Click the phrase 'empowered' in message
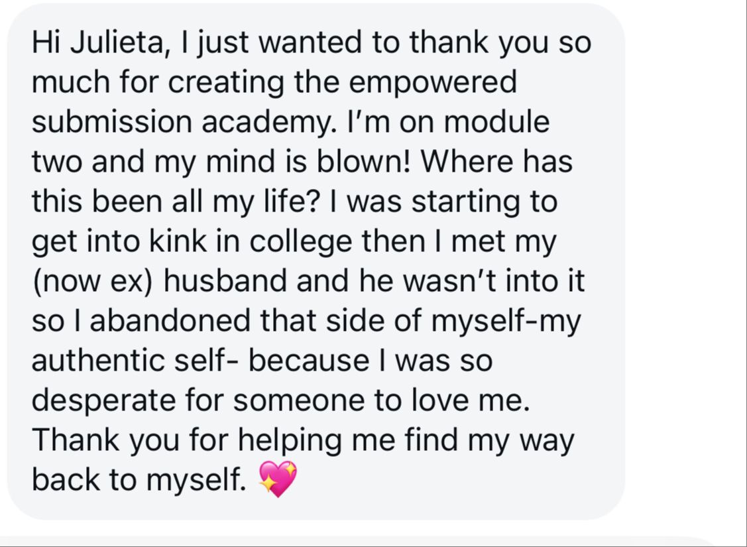The image size is (747, 547). [432, 84]
